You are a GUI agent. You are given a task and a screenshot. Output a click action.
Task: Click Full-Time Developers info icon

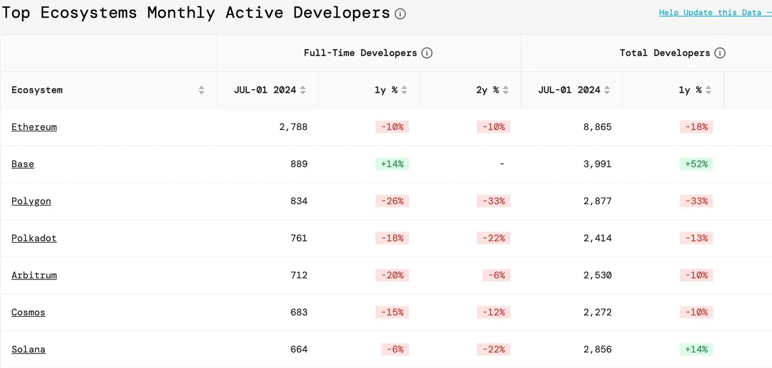(427, 53)
